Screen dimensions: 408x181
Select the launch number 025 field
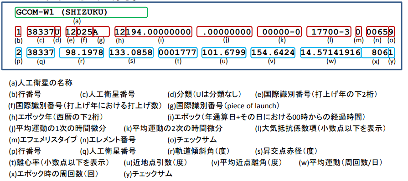point(85,32)
